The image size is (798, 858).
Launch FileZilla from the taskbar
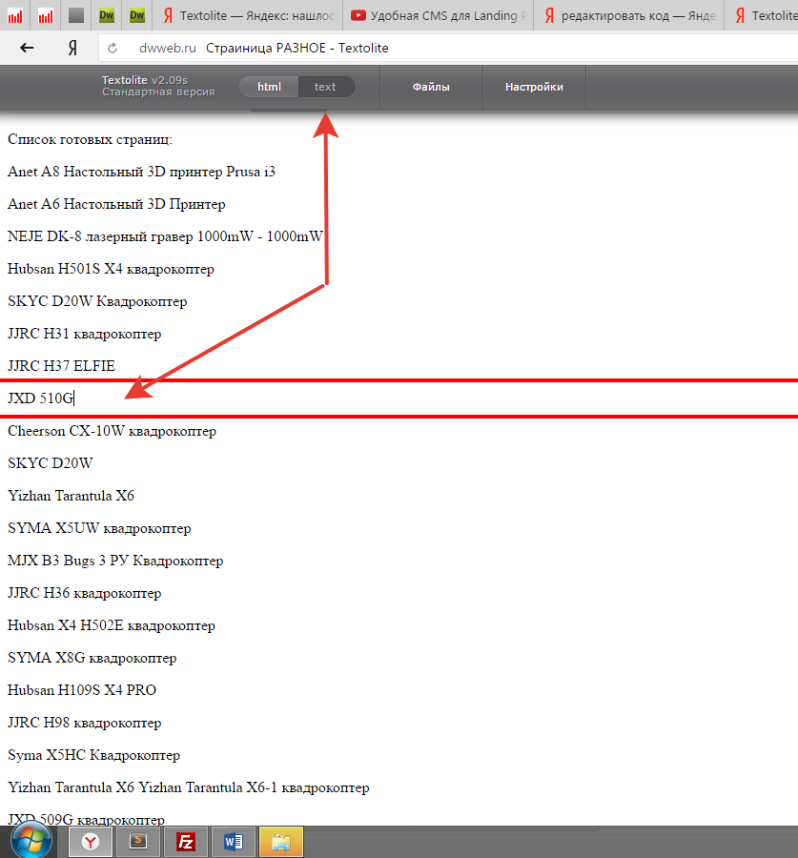pos(186,842)
